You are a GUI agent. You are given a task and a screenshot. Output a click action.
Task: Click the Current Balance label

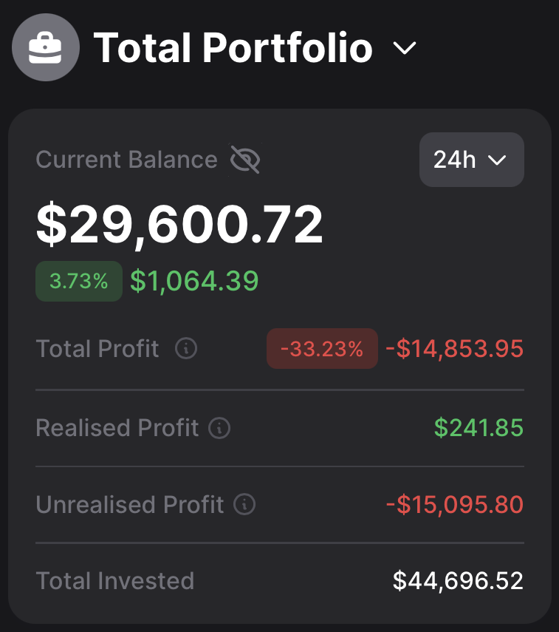(x=126, y=160)
